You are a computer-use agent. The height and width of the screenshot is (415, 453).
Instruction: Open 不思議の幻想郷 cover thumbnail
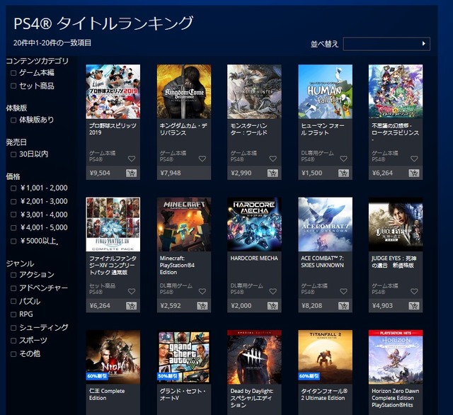coord(396,91)
